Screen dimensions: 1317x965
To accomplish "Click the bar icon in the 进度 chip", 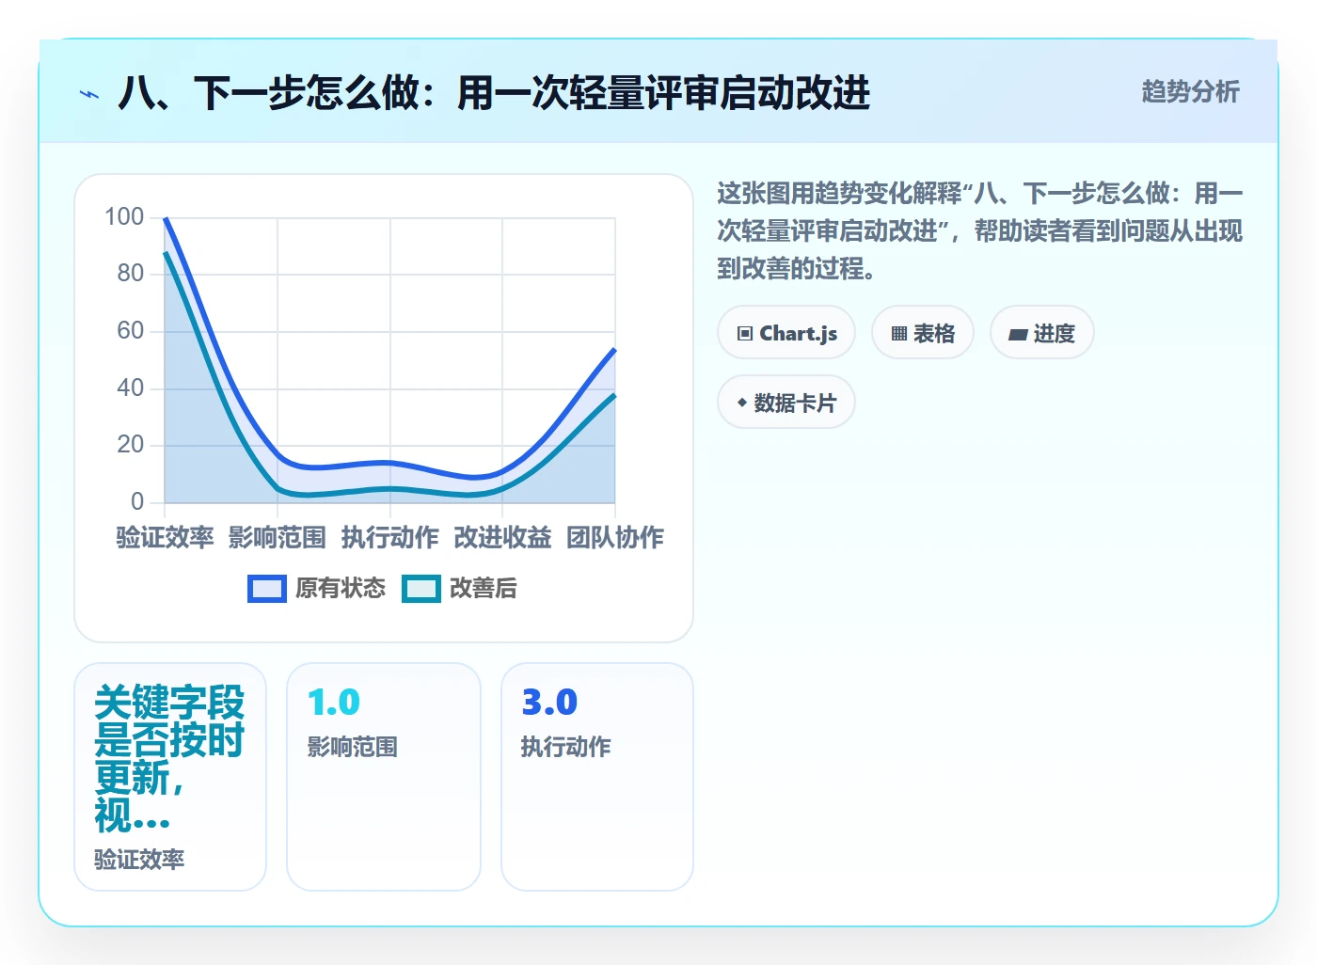I will coord(1018,335).
